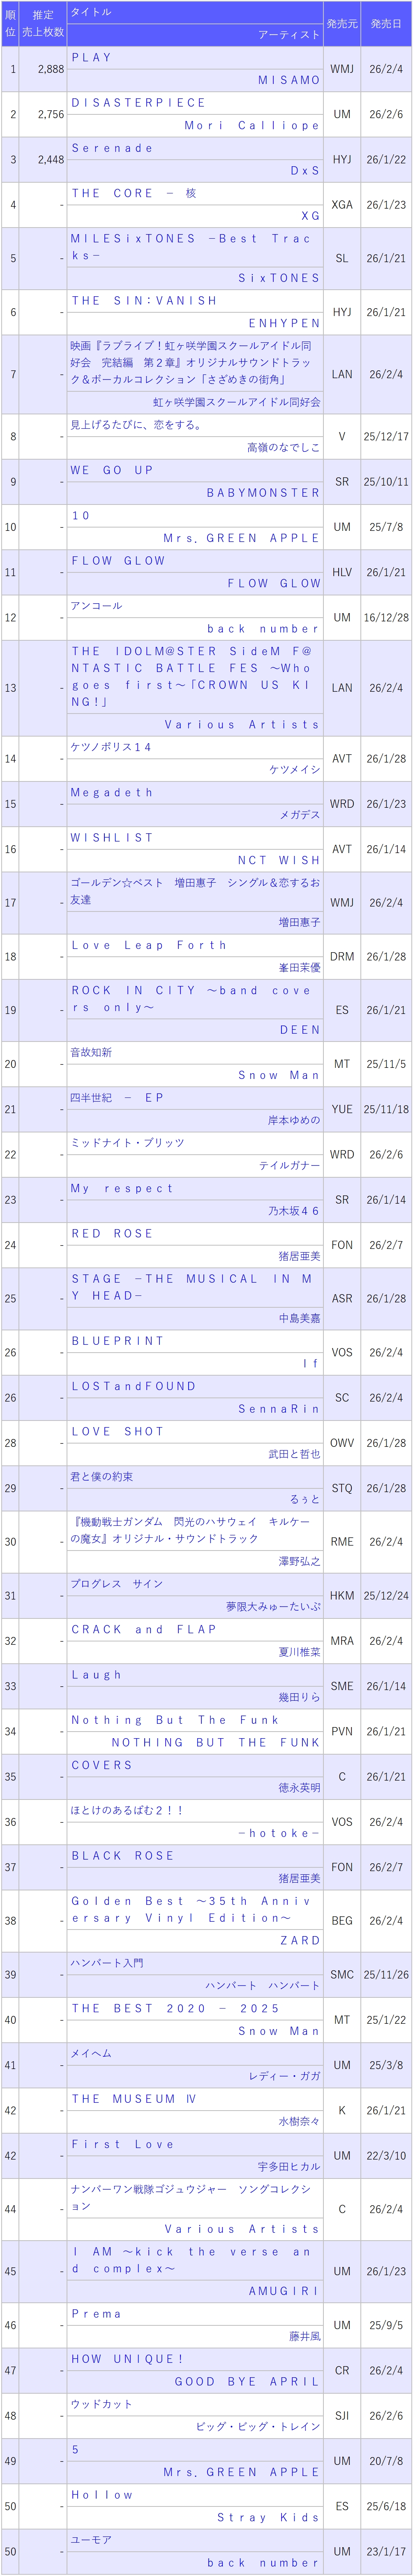Image resolution: width=413 pixels, height=2576 pixels.
Task: Click artist name BABYMONSTER
Action: 263,493
